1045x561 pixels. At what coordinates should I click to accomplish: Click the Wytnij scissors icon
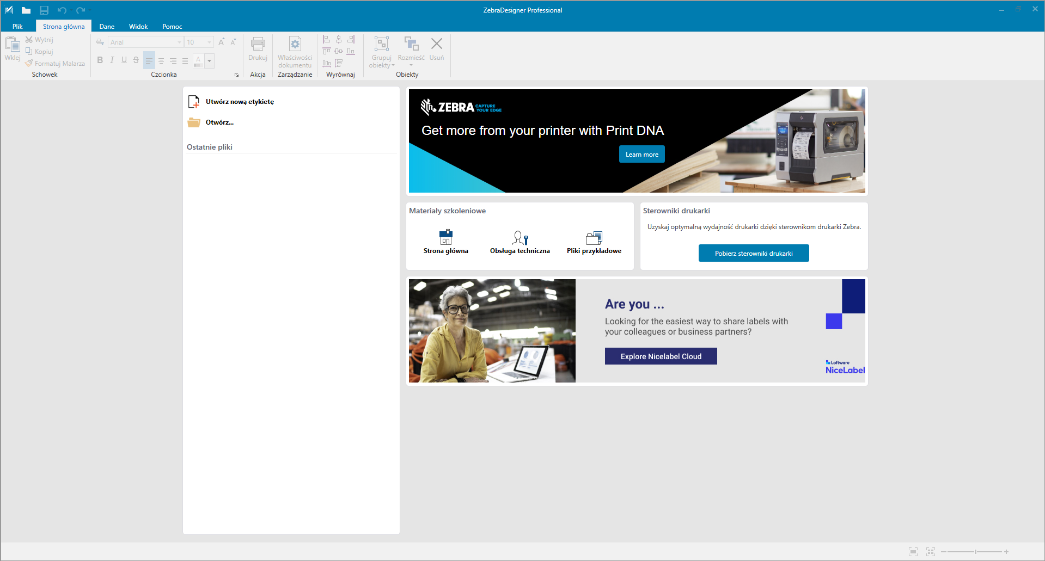29,40
